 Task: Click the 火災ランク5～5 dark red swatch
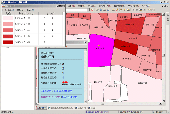pyautogui.click(x=8, y=42)
